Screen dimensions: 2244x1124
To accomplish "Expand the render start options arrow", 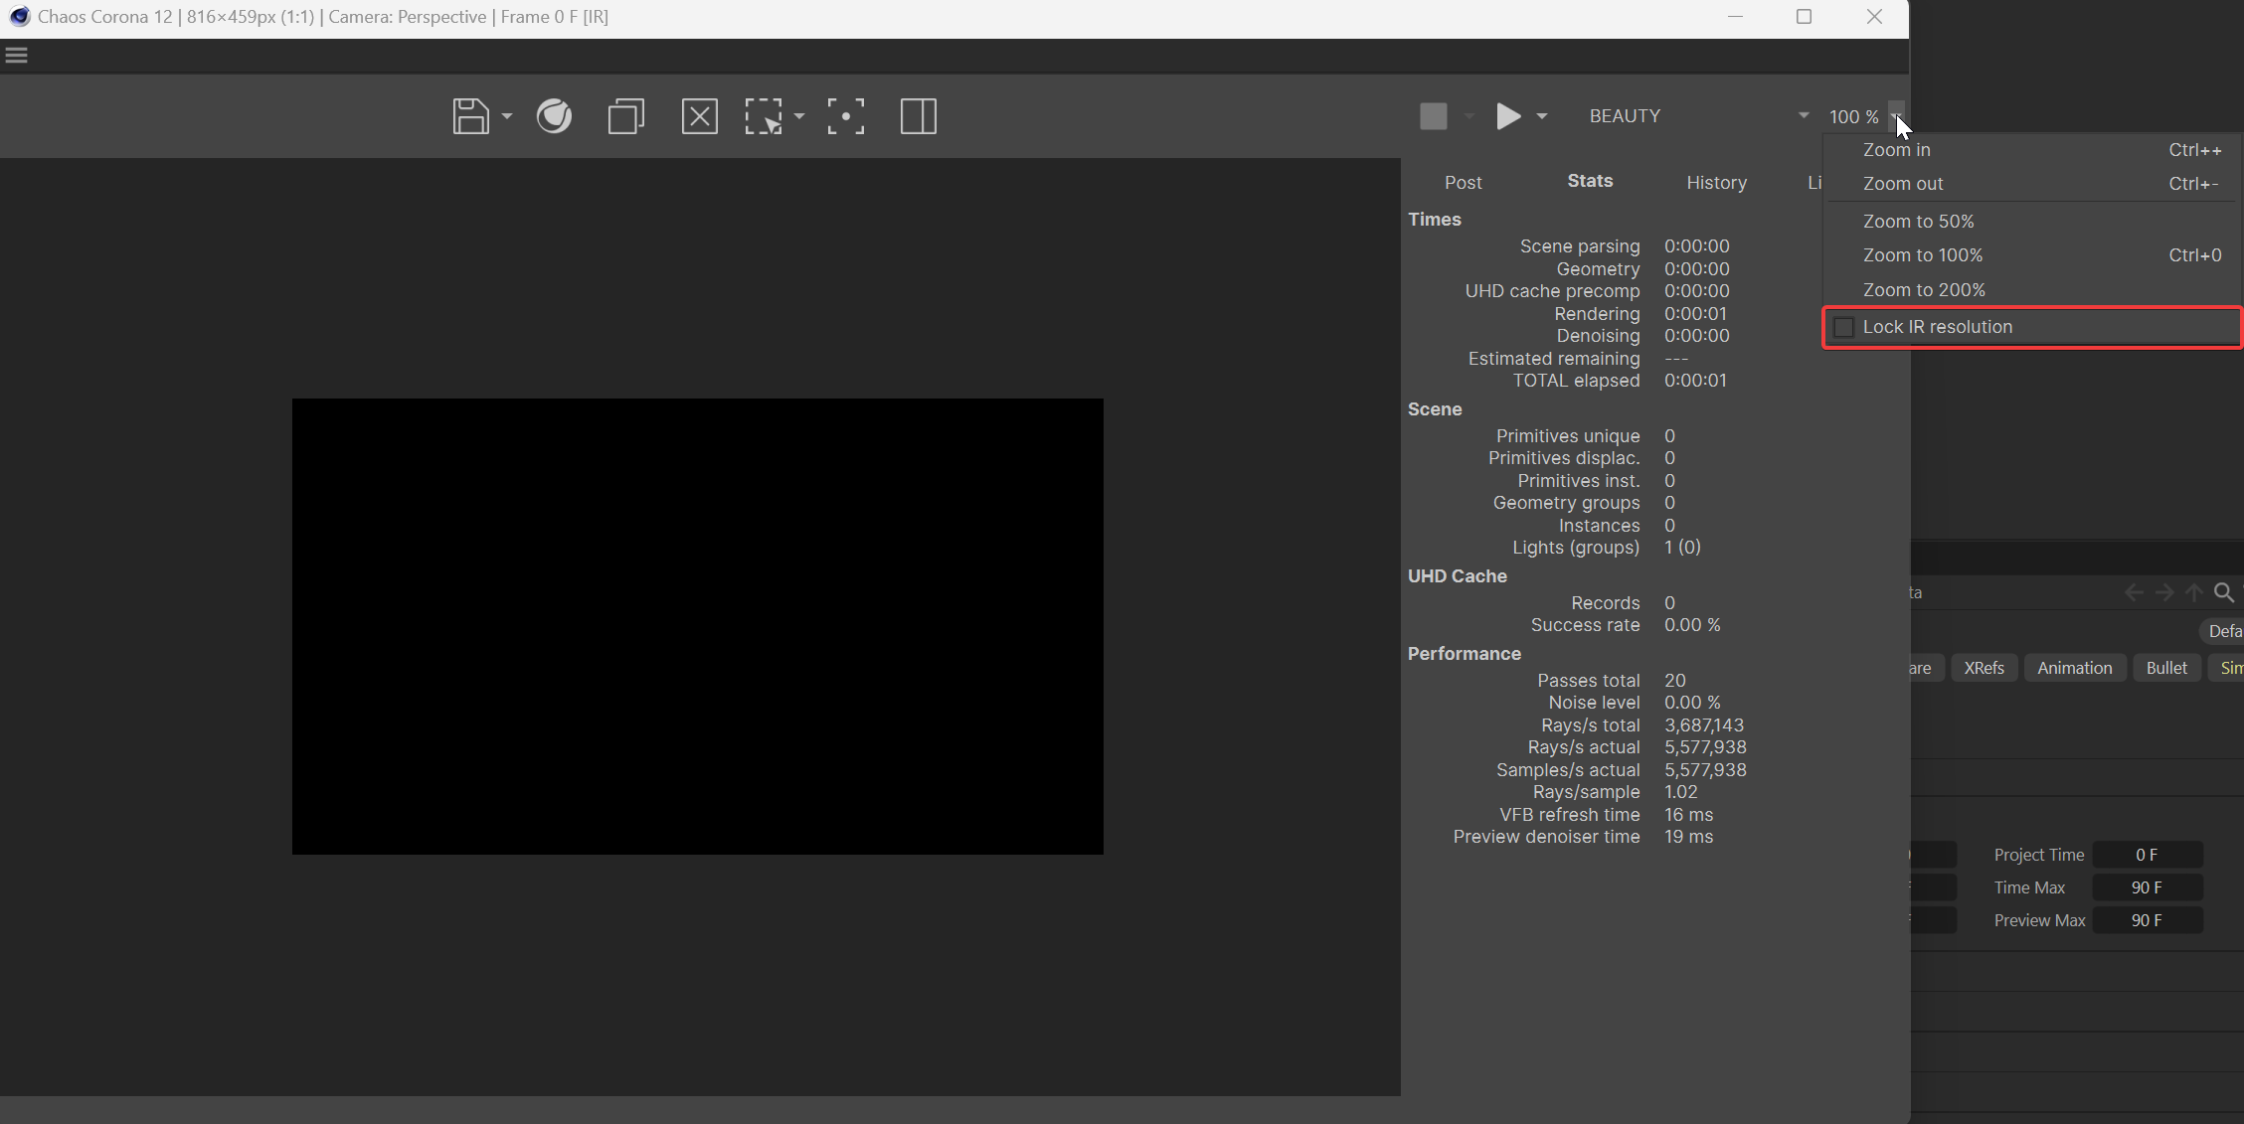I will (1542, 116).
